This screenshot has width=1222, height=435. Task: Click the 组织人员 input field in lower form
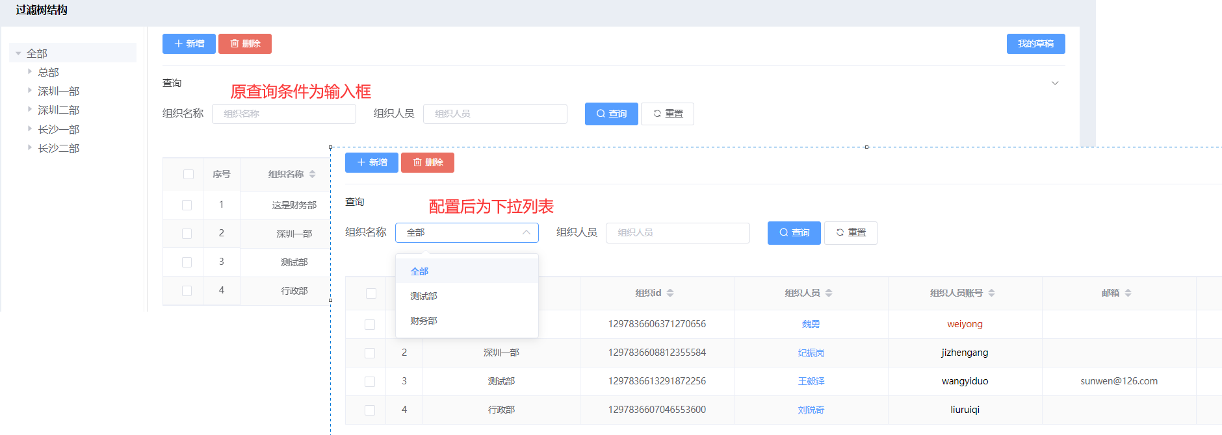[677, 232]
